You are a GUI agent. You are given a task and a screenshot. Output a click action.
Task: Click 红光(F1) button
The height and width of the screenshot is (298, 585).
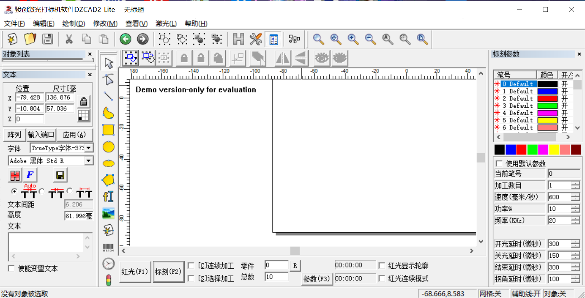click(x=135, y=272)
